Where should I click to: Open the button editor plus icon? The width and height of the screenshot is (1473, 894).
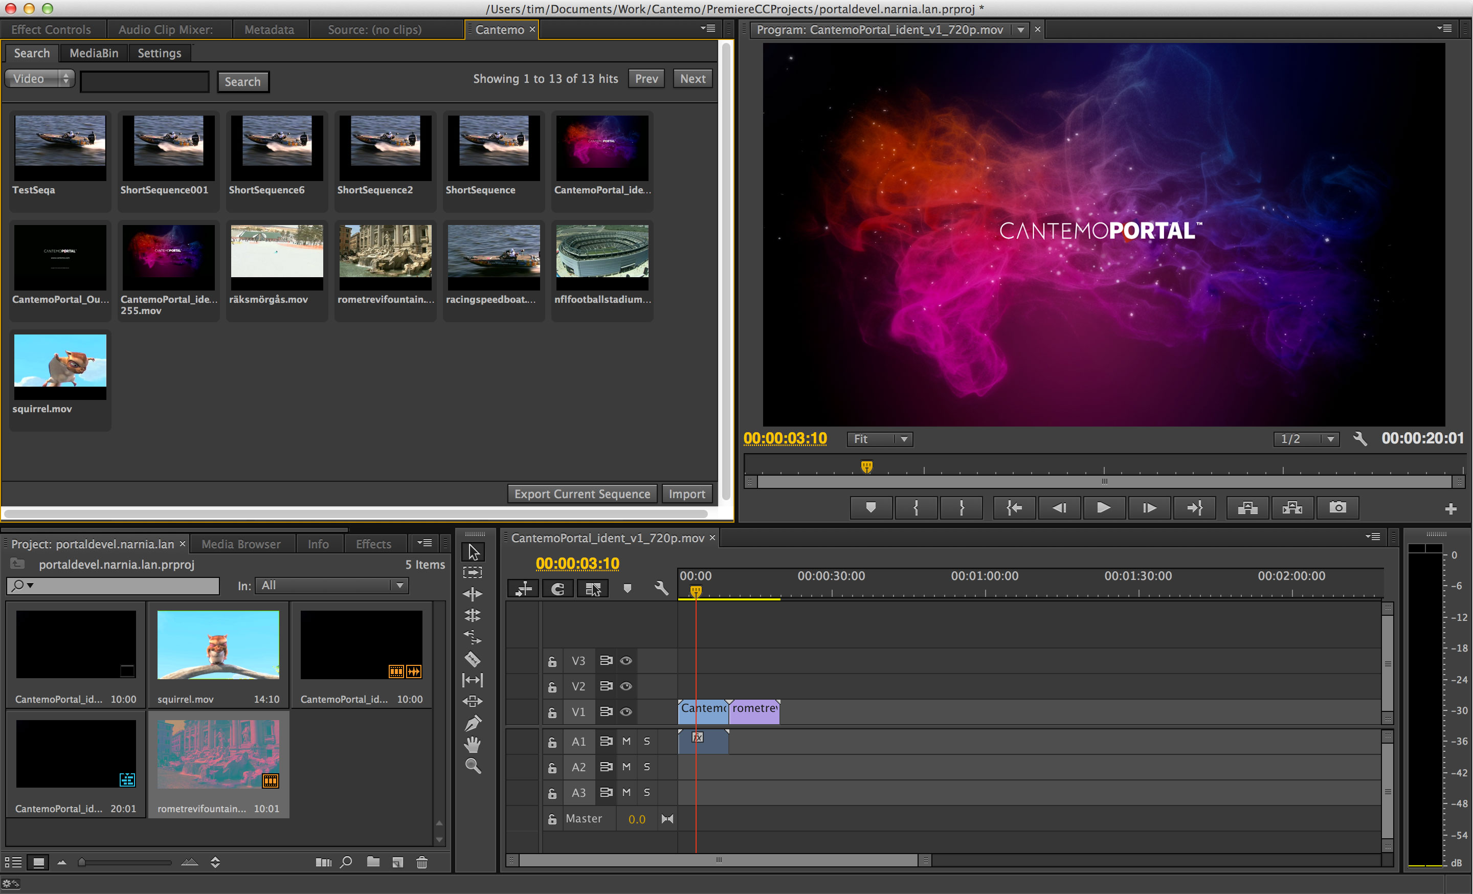pyautogui.click(x=1450, y=508)
